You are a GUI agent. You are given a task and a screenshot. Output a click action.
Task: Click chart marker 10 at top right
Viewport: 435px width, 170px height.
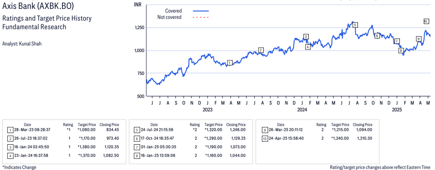click(x=427, y=21)
